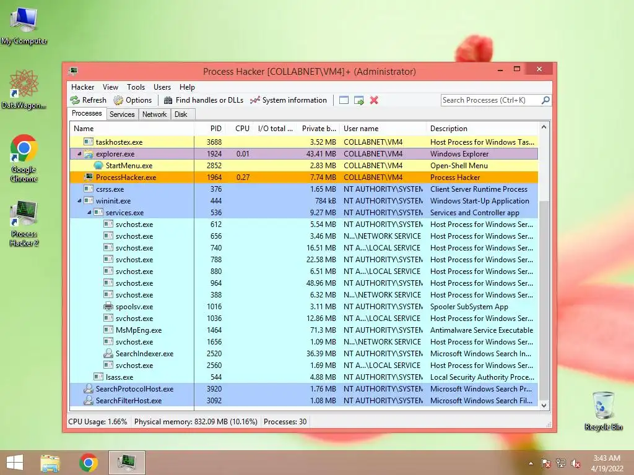Open the Google Chrome desktop shortcut
The image size is (634, 475).
pos(24,158)
